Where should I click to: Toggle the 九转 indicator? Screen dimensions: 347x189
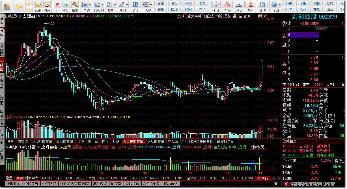181,16
